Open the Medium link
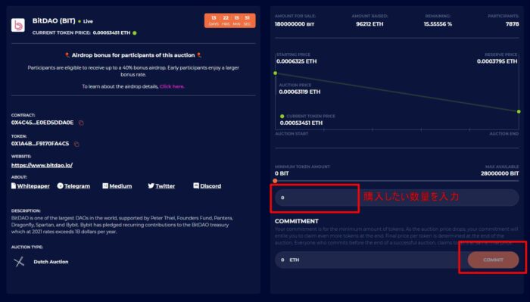Viewport: 530px width, 302px height. (x=117, y=185)
